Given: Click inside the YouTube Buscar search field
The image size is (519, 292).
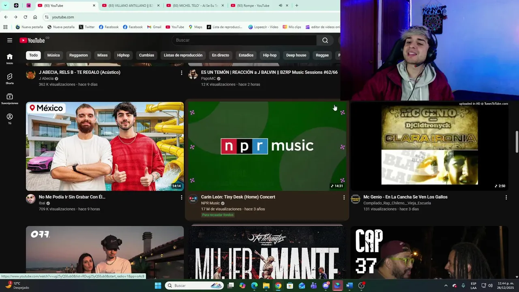Looking at the screenshot, I should pos(244,40).
